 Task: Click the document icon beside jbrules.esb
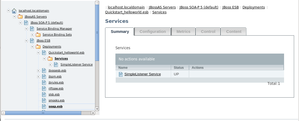[x=44, y=82]
